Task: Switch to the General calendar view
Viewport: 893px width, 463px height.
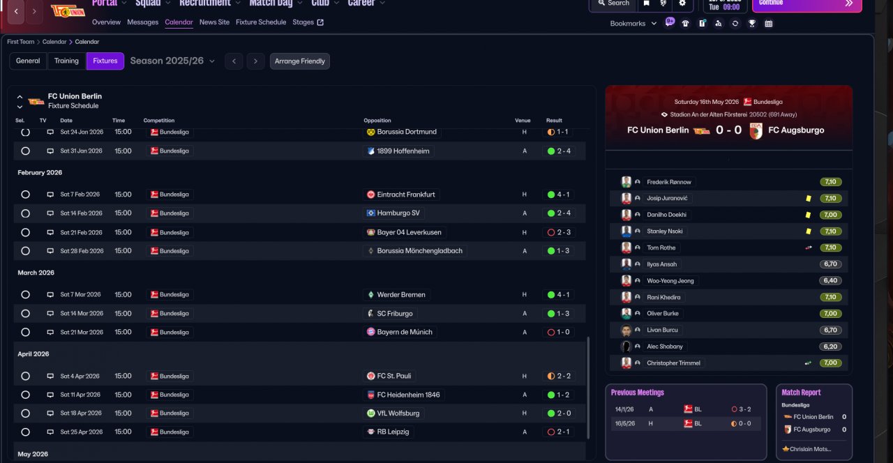Action: 28,61
